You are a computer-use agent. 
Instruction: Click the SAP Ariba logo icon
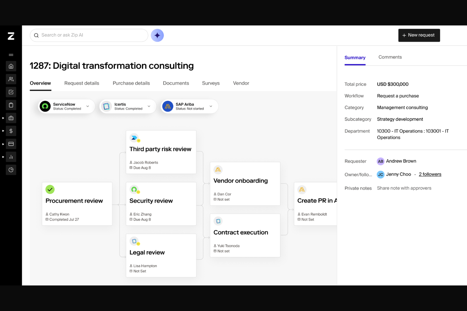168,107
